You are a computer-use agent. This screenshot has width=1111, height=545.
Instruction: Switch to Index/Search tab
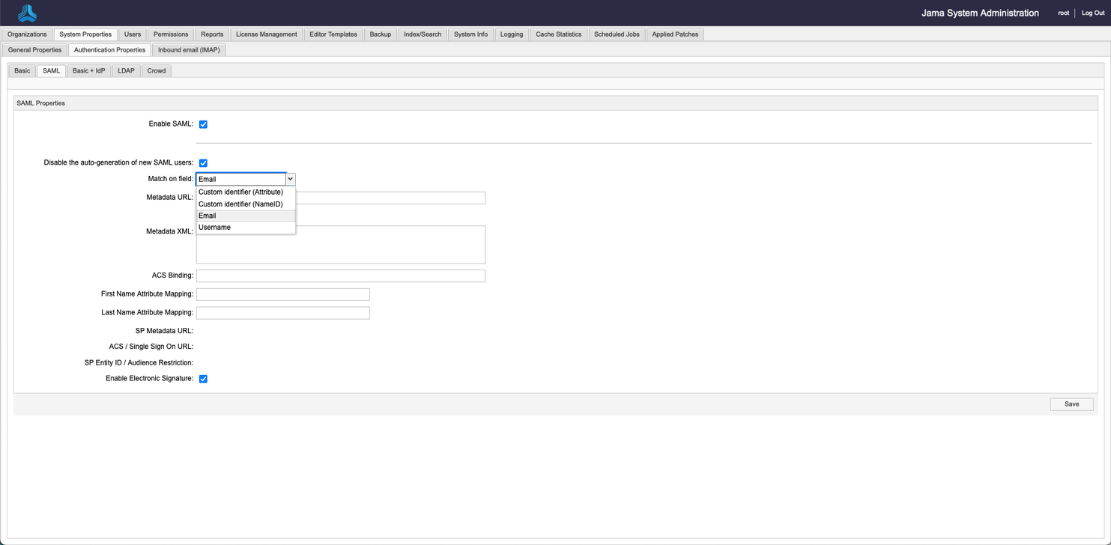pos(423,34)
